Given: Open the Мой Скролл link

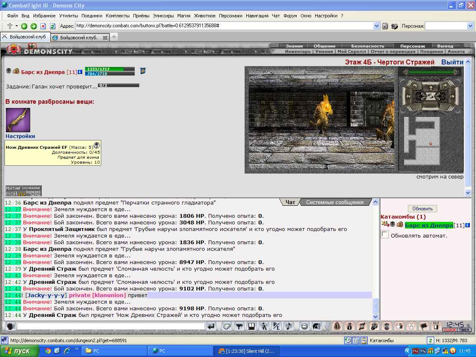Looking at the screenshot, I should 352,52.
